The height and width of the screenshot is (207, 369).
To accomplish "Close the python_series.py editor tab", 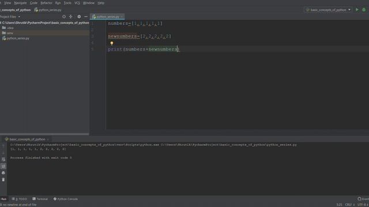I will (122, 17).
